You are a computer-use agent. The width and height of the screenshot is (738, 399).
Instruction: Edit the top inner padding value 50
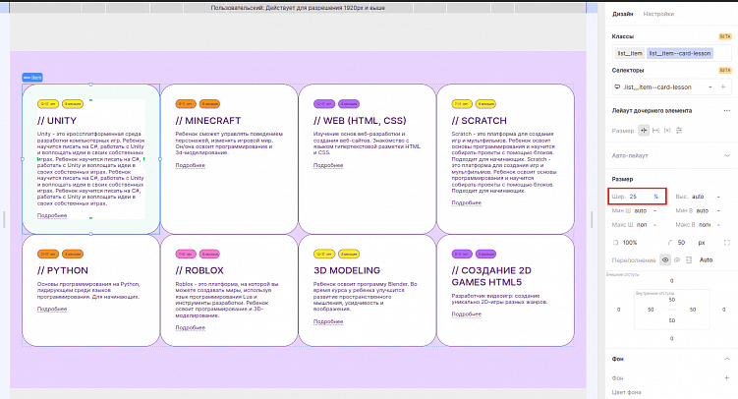[671, 300]
